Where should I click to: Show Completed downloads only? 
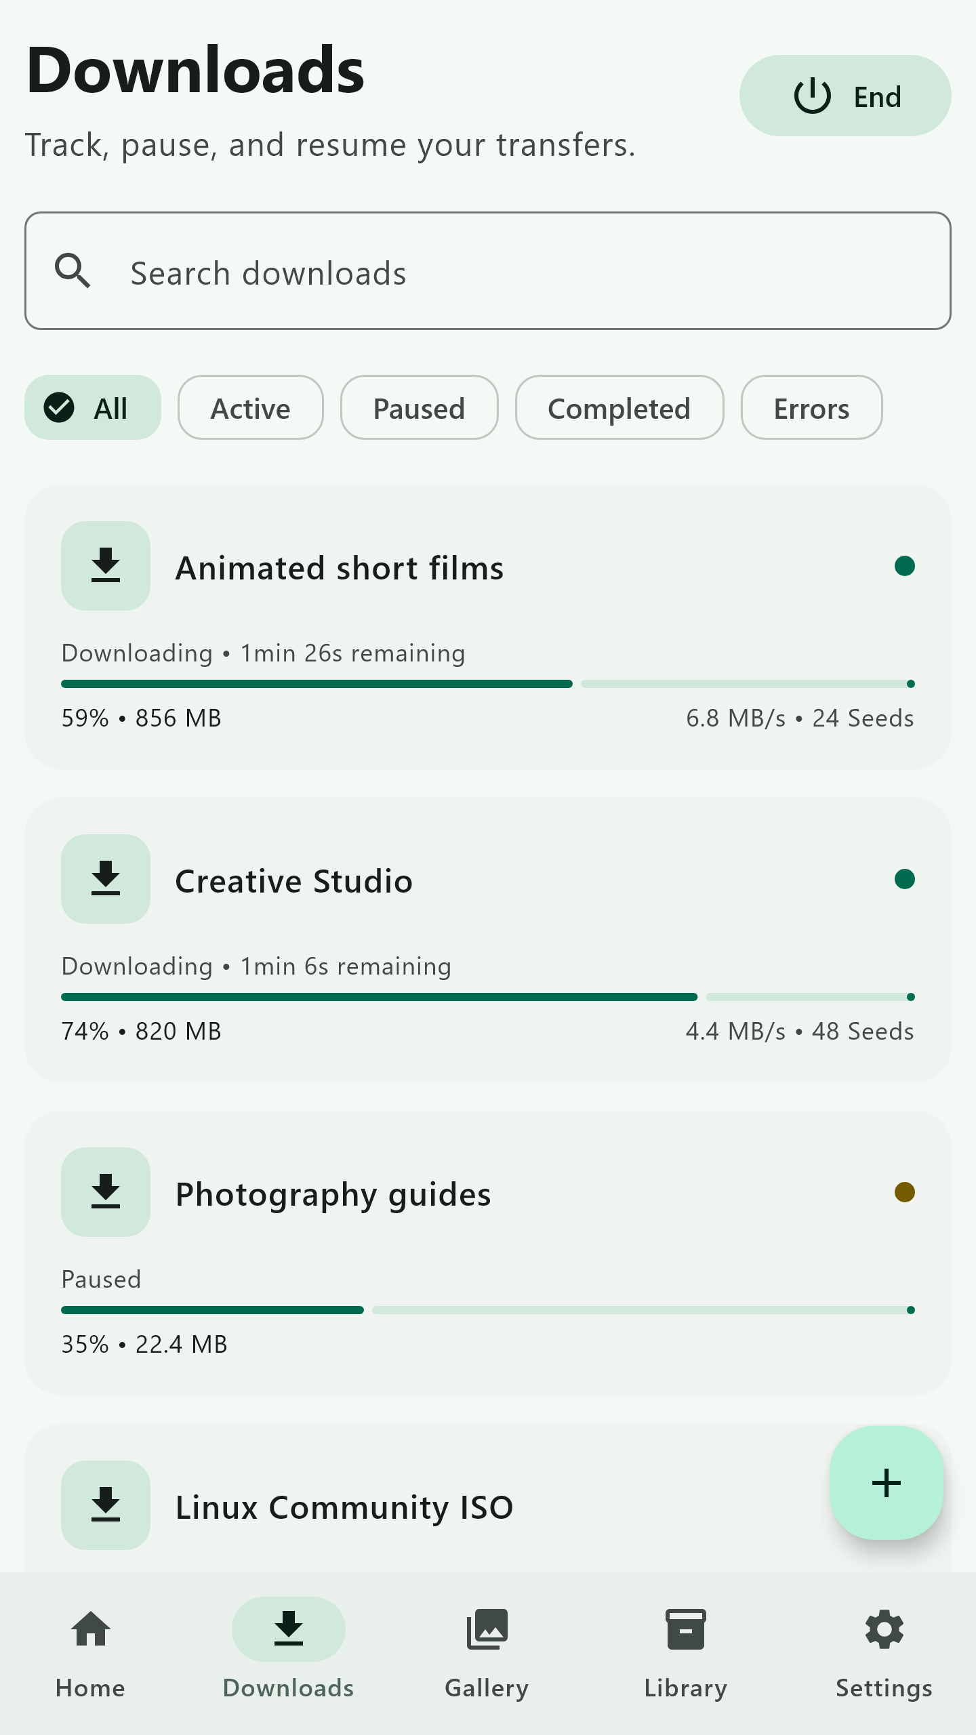coord(619,407)
